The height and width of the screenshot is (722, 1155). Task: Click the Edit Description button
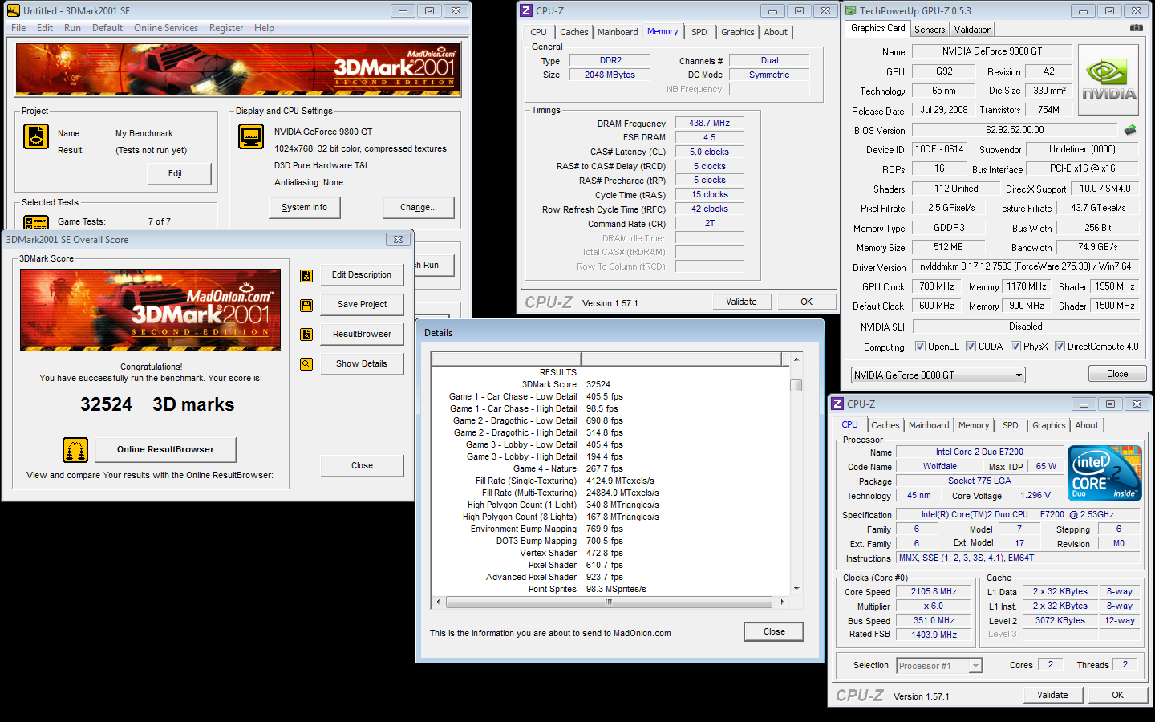[362, 274]
